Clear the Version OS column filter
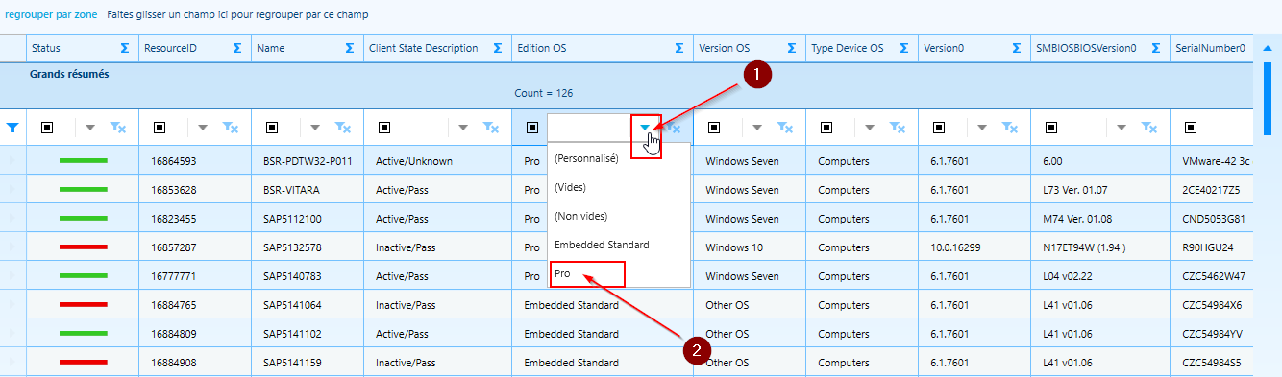1282x377 pixels. (785, 127)
